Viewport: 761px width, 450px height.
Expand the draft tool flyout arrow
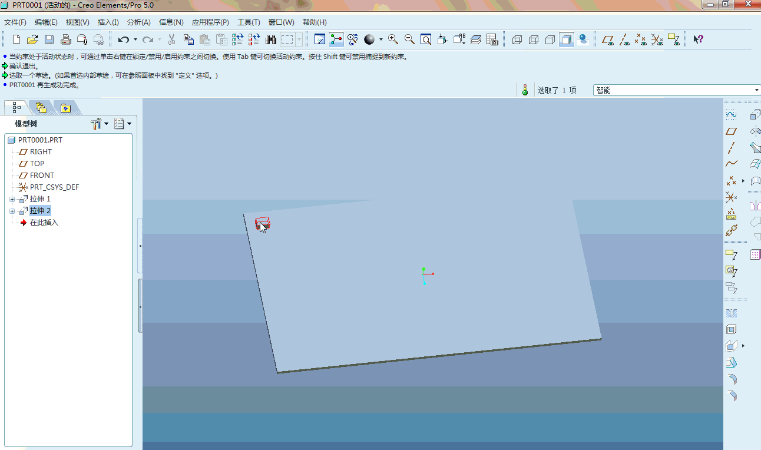click(x=743, y=346)
